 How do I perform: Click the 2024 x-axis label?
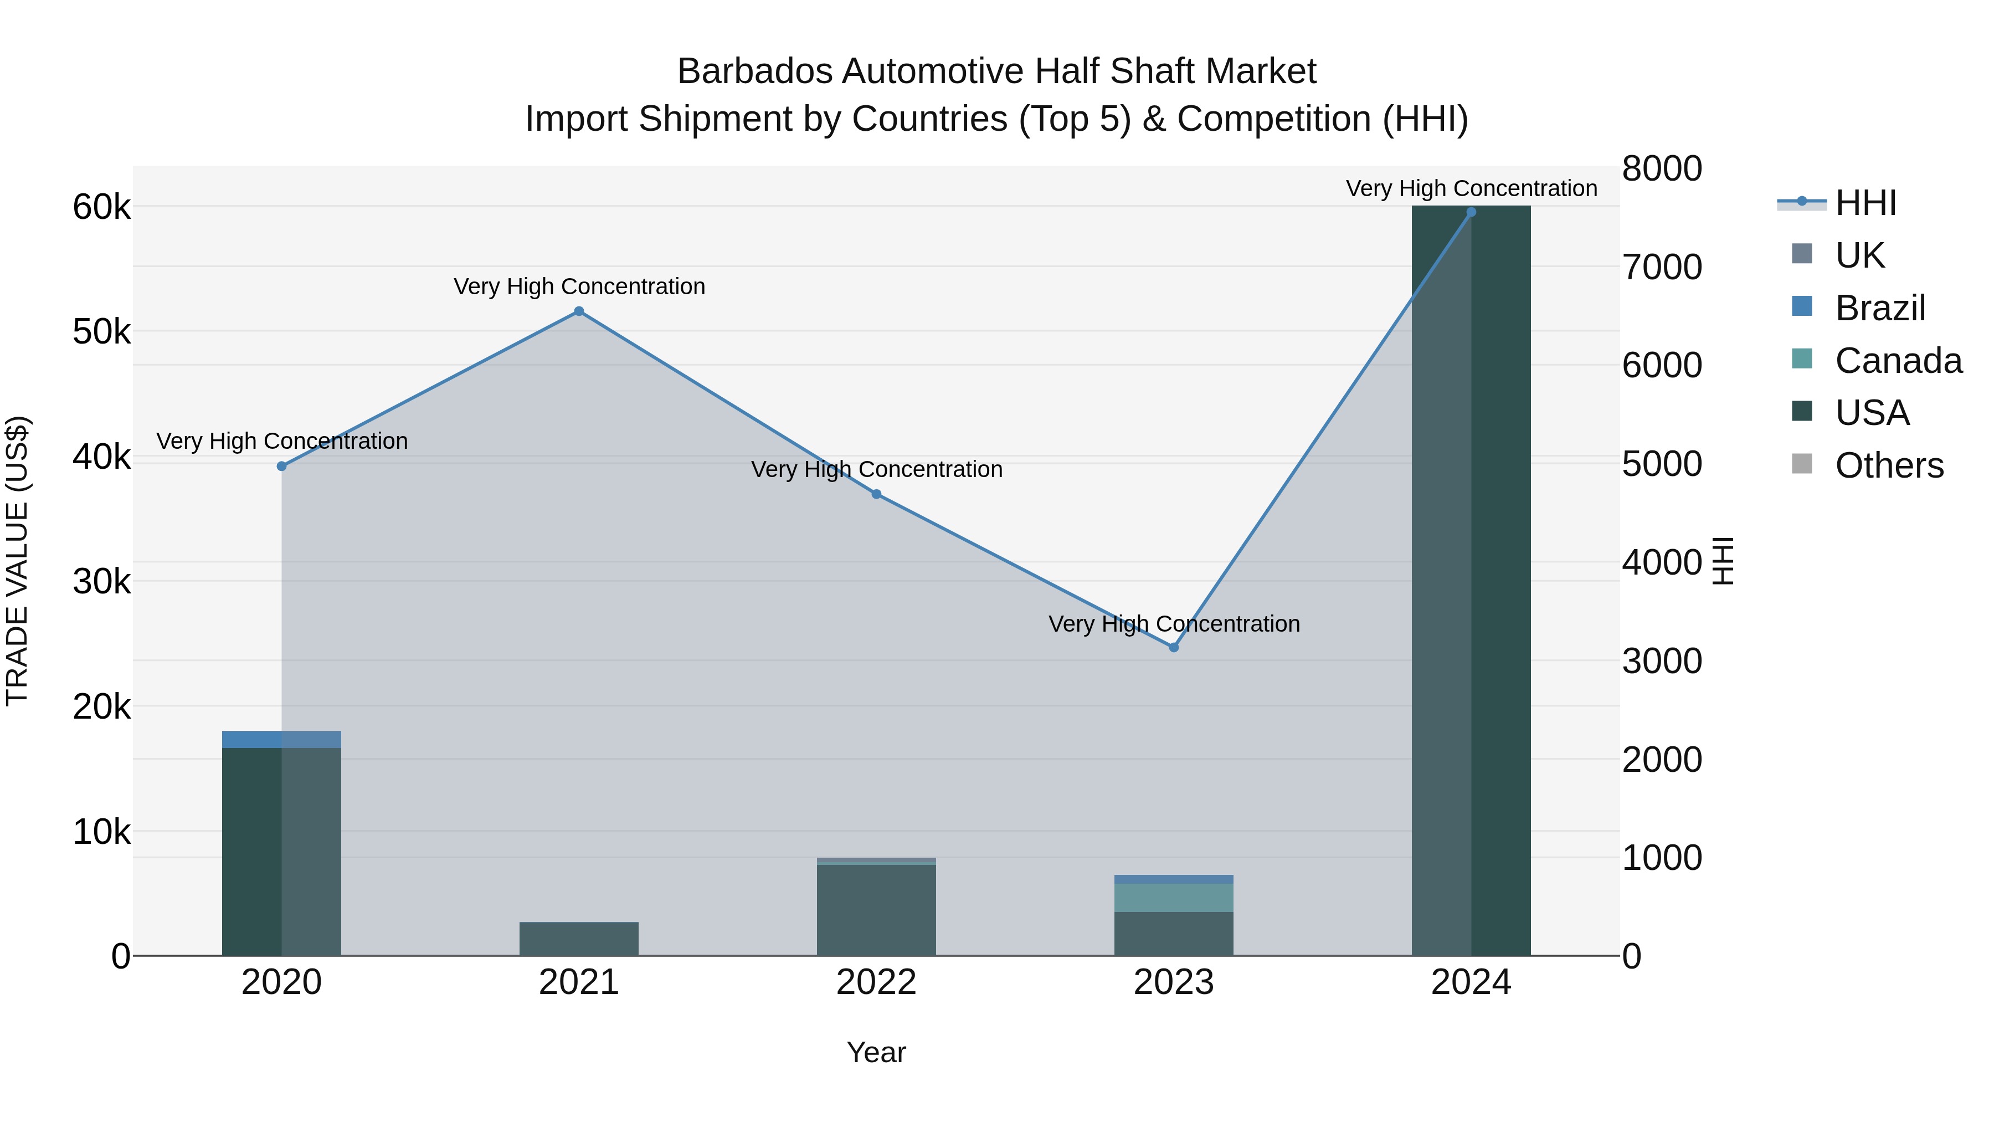coord(1472,982)
